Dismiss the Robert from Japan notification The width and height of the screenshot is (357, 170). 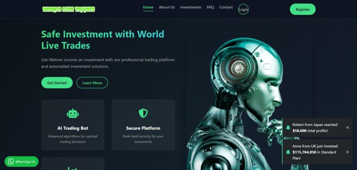click(347, 128)
